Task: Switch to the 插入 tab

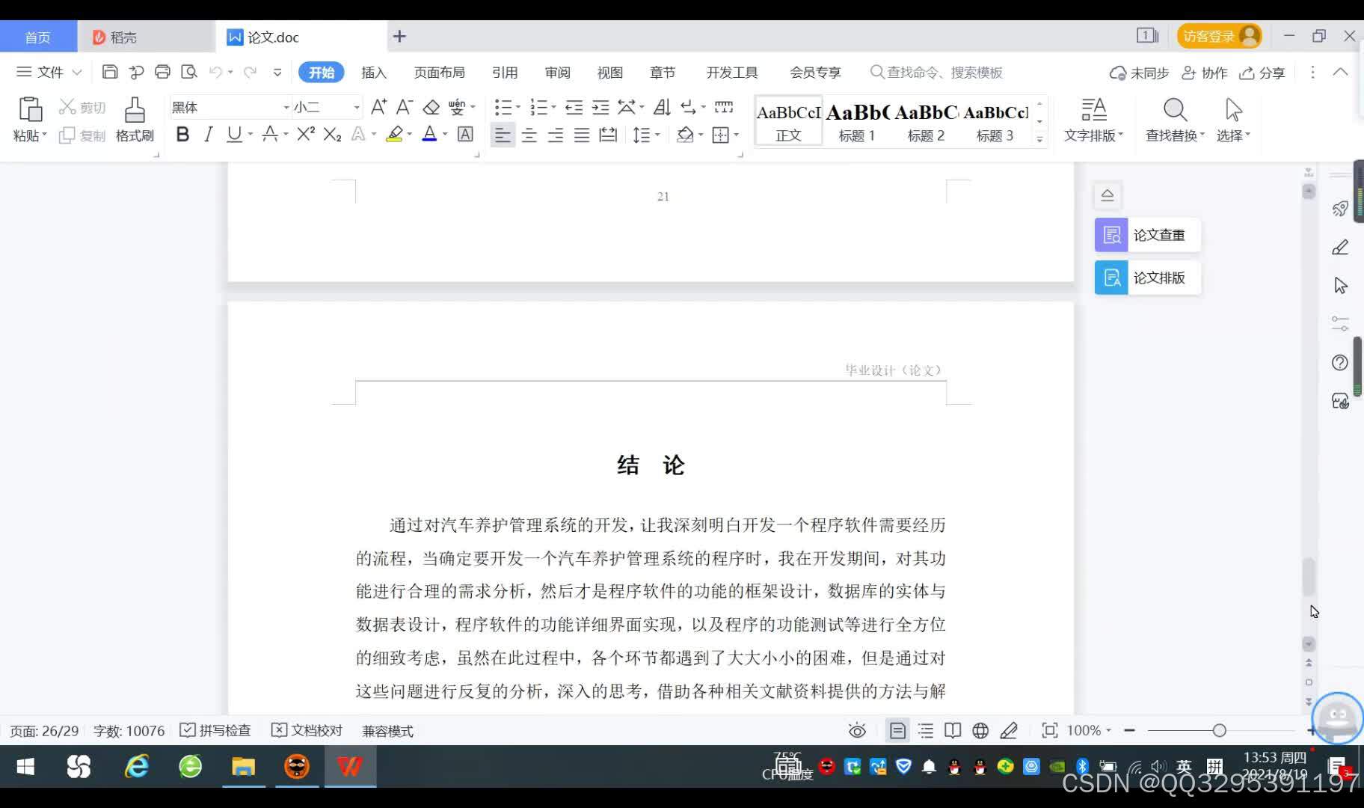Action: [374, 72]
